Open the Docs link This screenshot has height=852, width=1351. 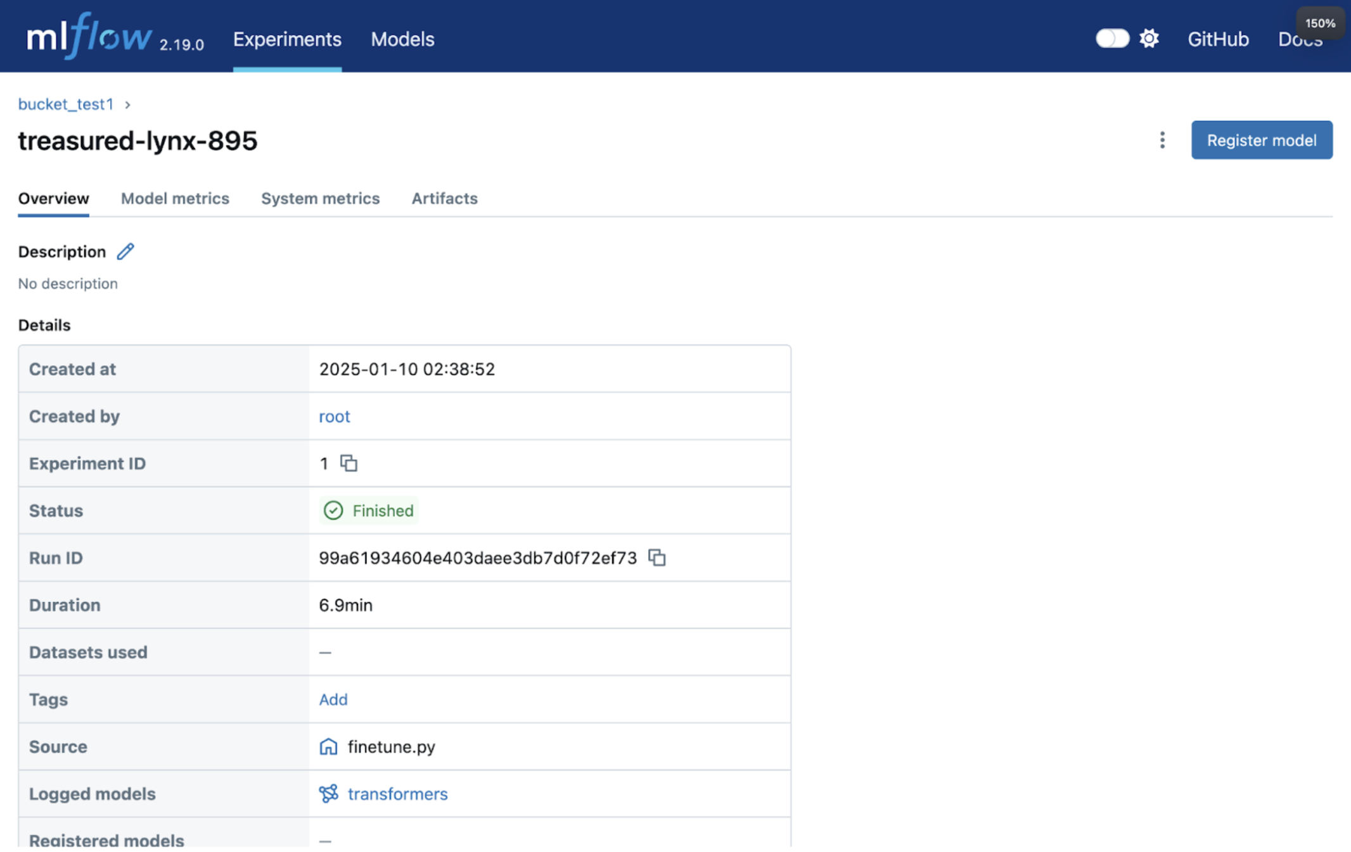coord(1300,39)
